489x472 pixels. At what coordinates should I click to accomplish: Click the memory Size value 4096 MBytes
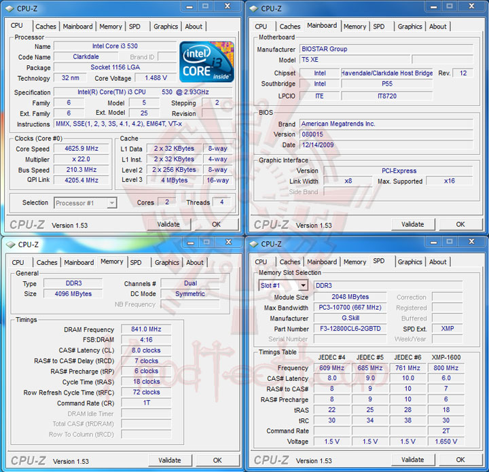click(x=73, y=293)
